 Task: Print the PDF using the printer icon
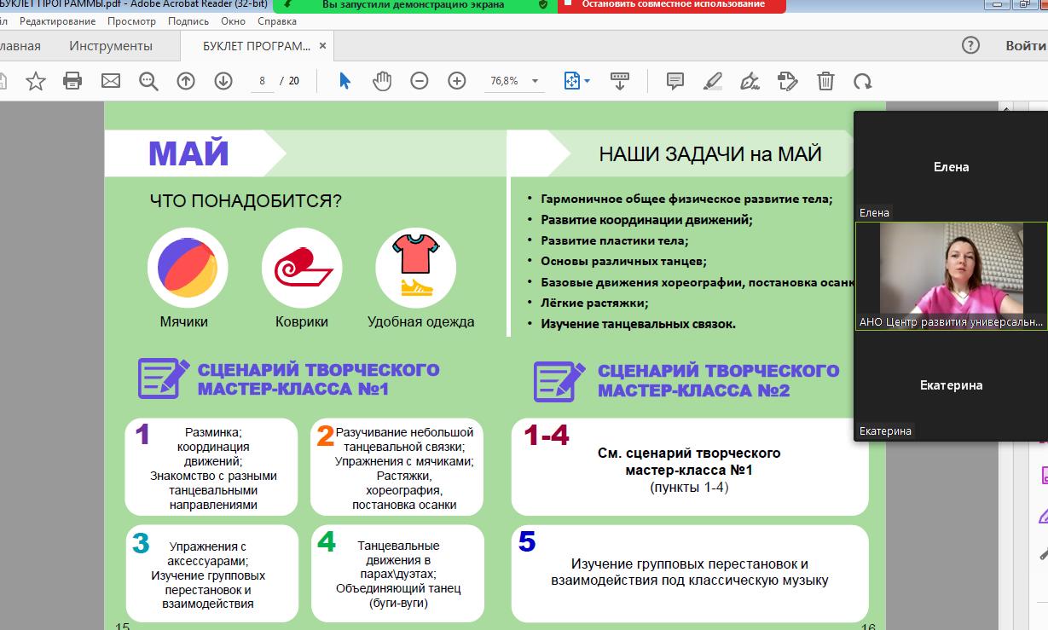pyautogui.click(x=72, y=81)
